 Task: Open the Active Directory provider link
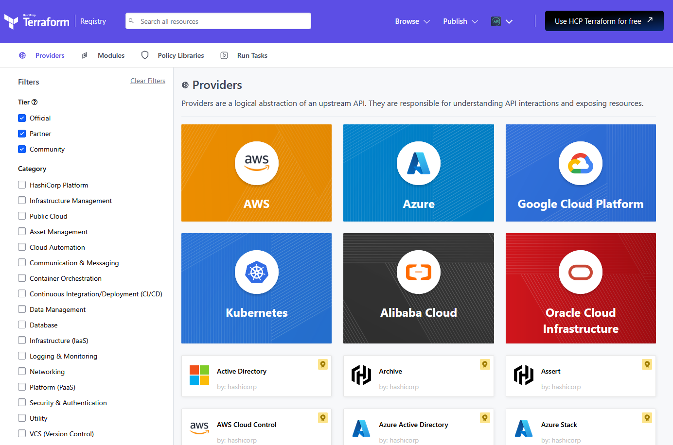click(242, 371)
